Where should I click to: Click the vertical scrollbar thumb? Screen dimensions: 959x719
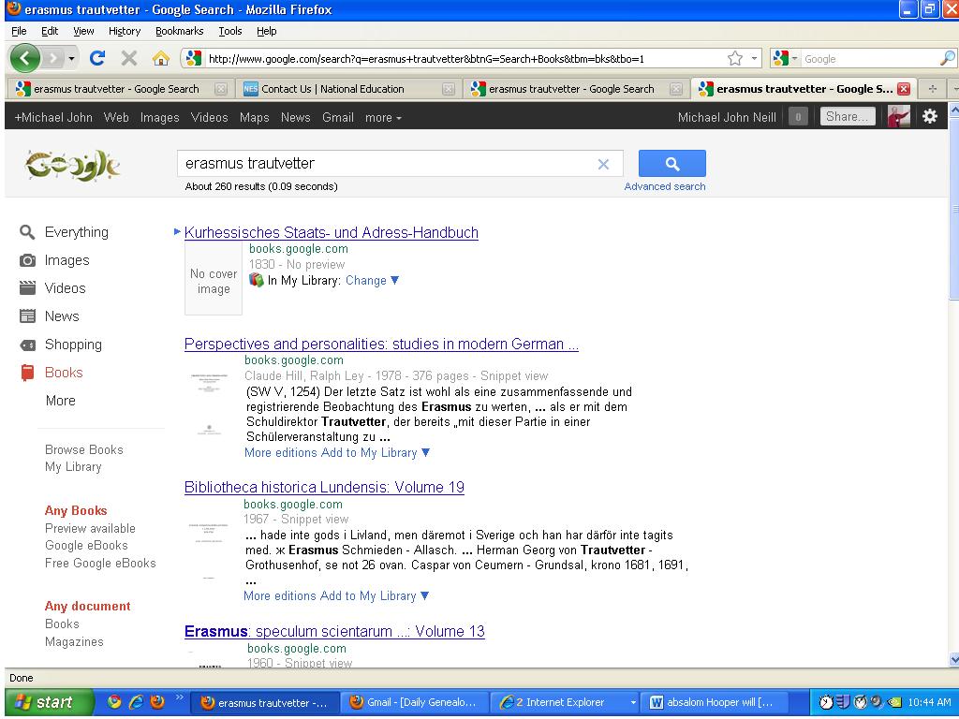coord(953,208)
